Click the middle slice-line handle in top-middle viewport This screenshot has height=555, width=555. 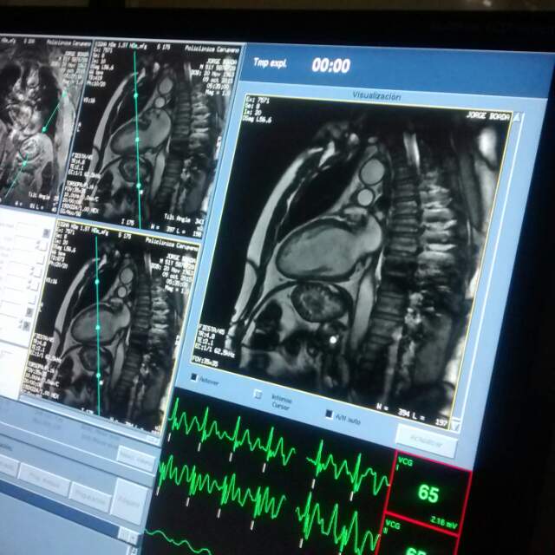point(137,140)
